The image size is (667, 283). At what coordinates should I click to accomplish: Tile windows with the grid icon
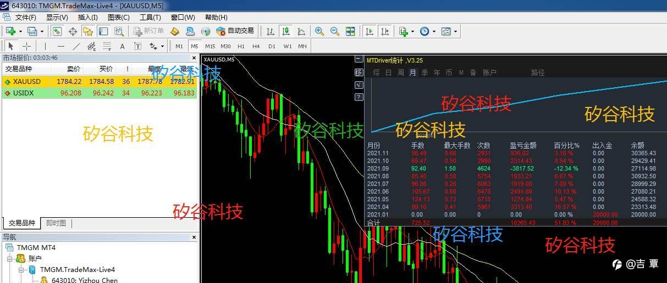(350, 31)
